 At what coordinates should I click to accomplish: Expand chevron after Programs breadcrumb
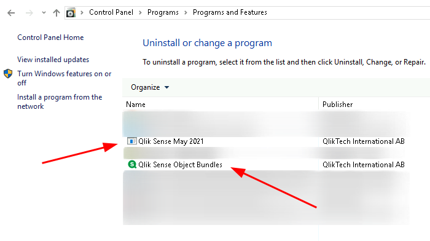[x=186, y=13]
